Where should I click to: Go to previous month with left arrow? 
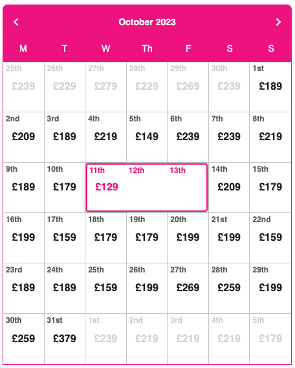16,22
